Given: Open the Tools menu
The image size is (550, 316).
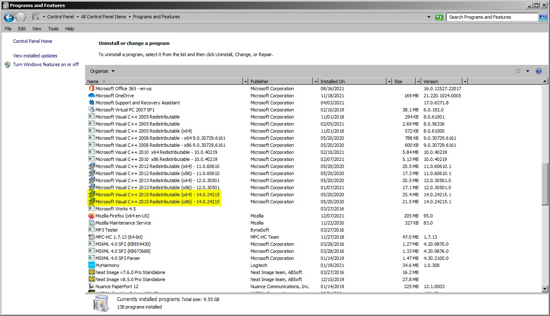Looking at the screenshot, I should coord(53,29).
